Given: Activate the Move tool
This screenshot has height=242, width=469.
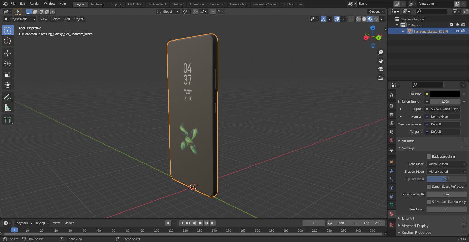Looking at the screenshot, I should point(8,53).
